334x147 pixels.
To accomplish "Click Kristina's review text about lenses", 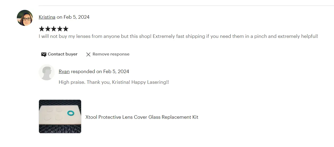I will 178,36.
